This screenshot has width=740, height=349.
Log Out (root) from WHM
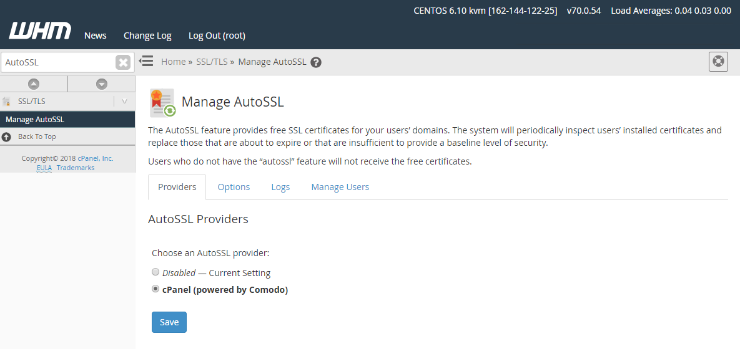click(217, 36)
